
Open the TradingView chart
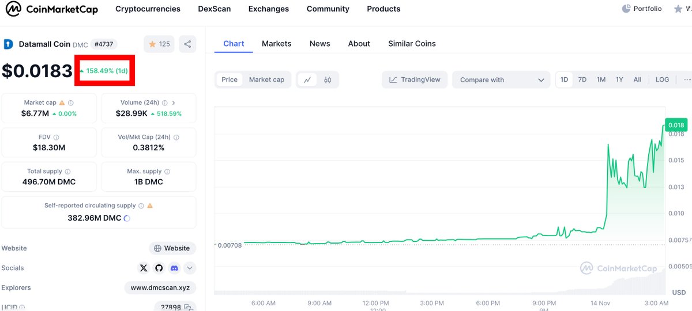pos(415,80)
